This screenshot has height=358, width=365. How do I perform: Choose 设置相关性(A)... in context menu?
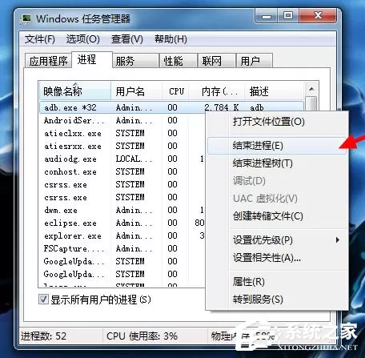277,258
